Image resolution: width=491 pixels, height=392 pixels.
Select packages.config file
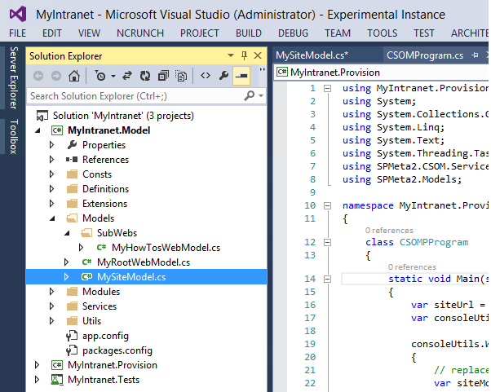(x=117, y=350)
